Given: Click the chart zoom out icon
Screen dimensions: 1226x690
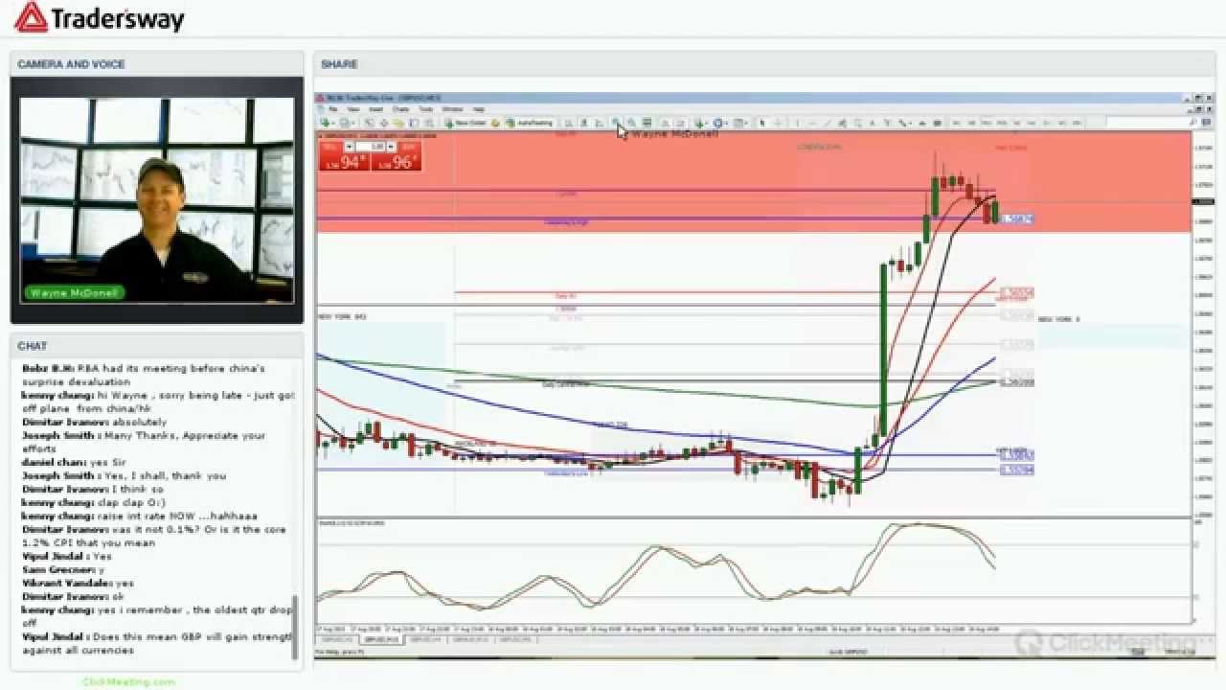Looking at the screenshot, I should pos(631,123).
